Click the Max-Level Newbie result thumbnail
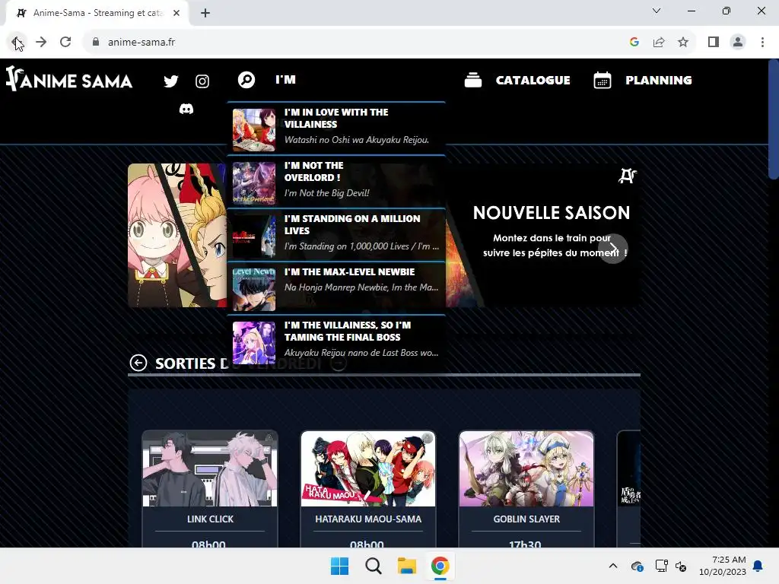 [x=254, y=290]
